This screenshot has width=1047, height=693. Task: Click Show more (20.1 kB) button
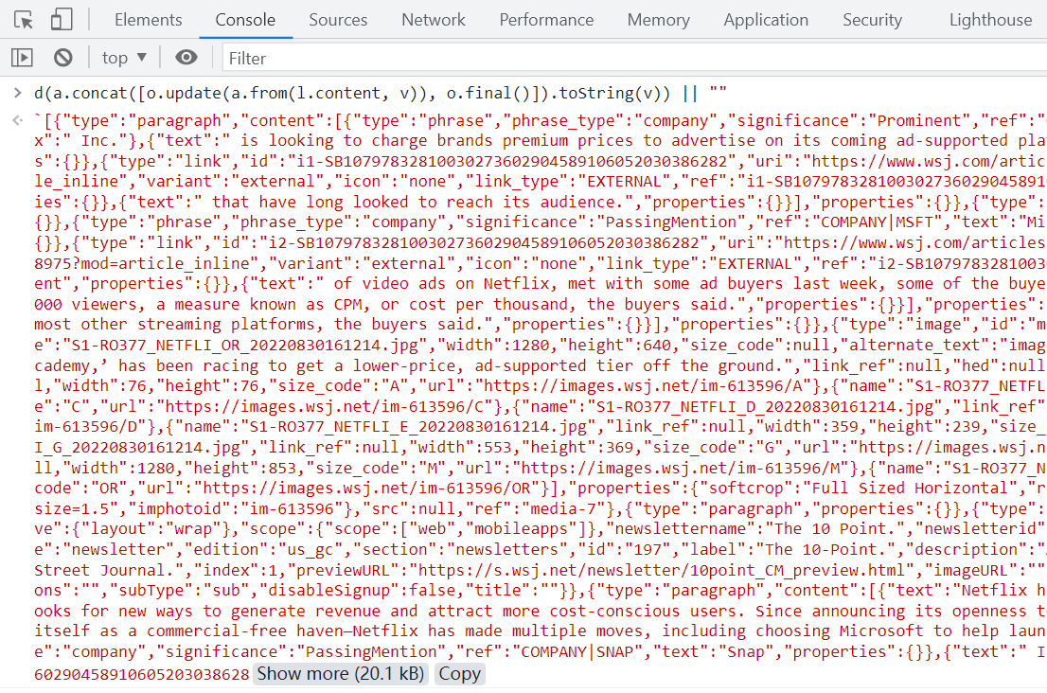[341, 674]
